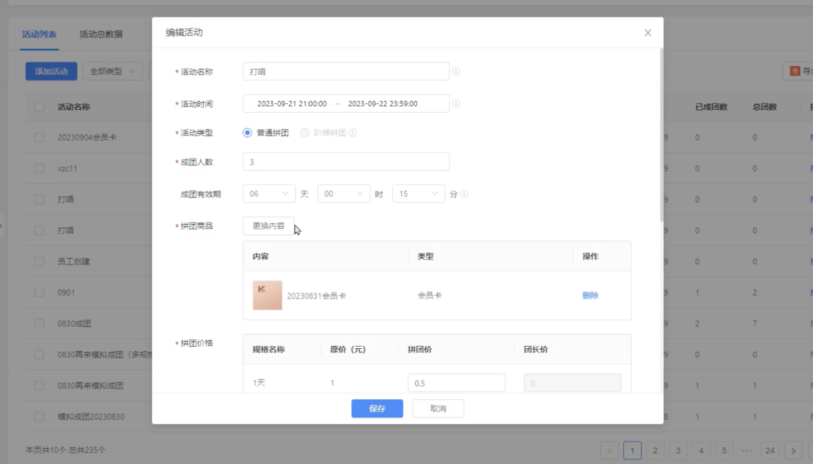Viewport: 813px width, 464px height.
Task: Open the 全部类型 filter dropdown
Action: [x=111, y=69]
